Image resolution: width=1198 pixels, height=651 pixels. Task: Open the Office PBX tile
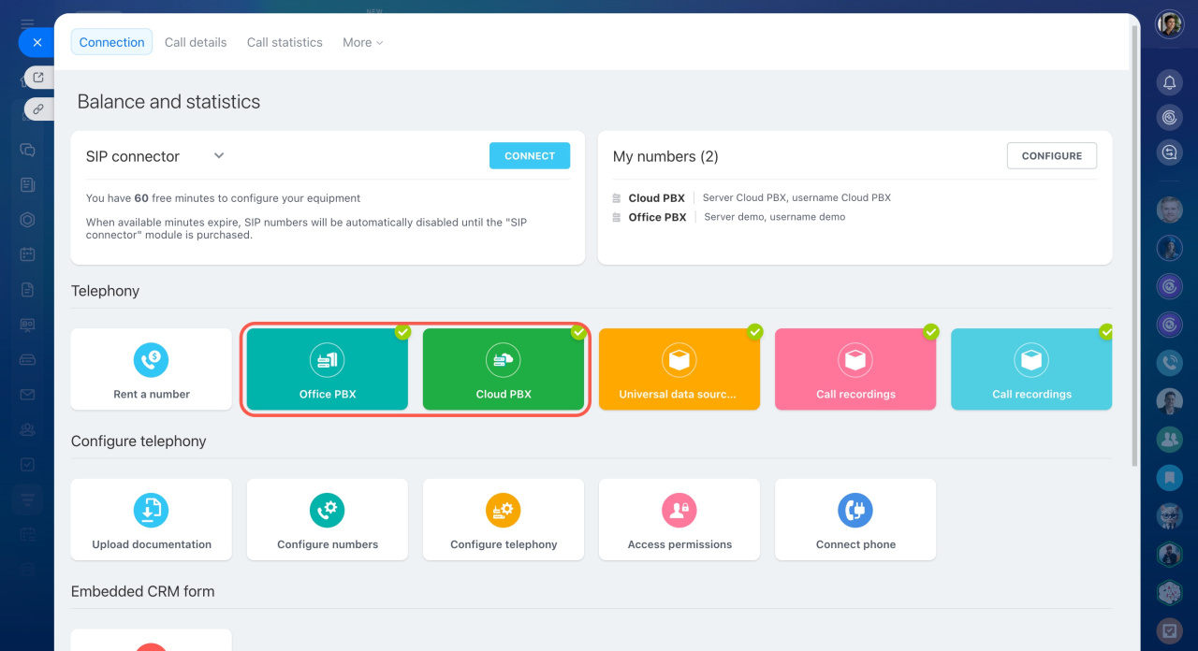pyautogui.click(x=328, y=369)
